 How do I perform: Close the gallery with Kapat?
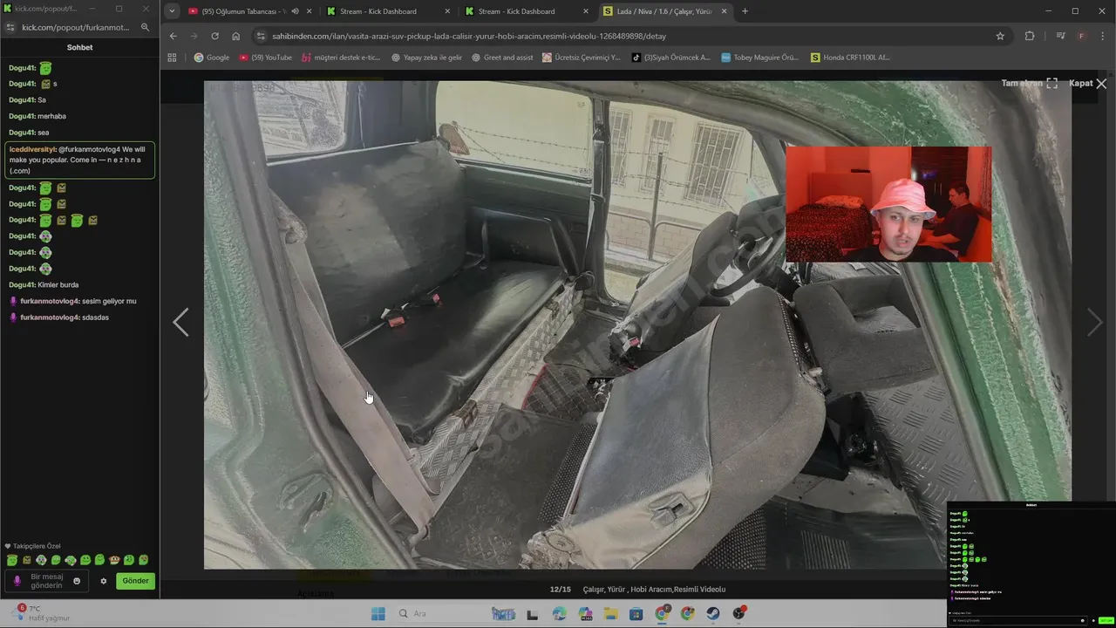click(1087, 84)
